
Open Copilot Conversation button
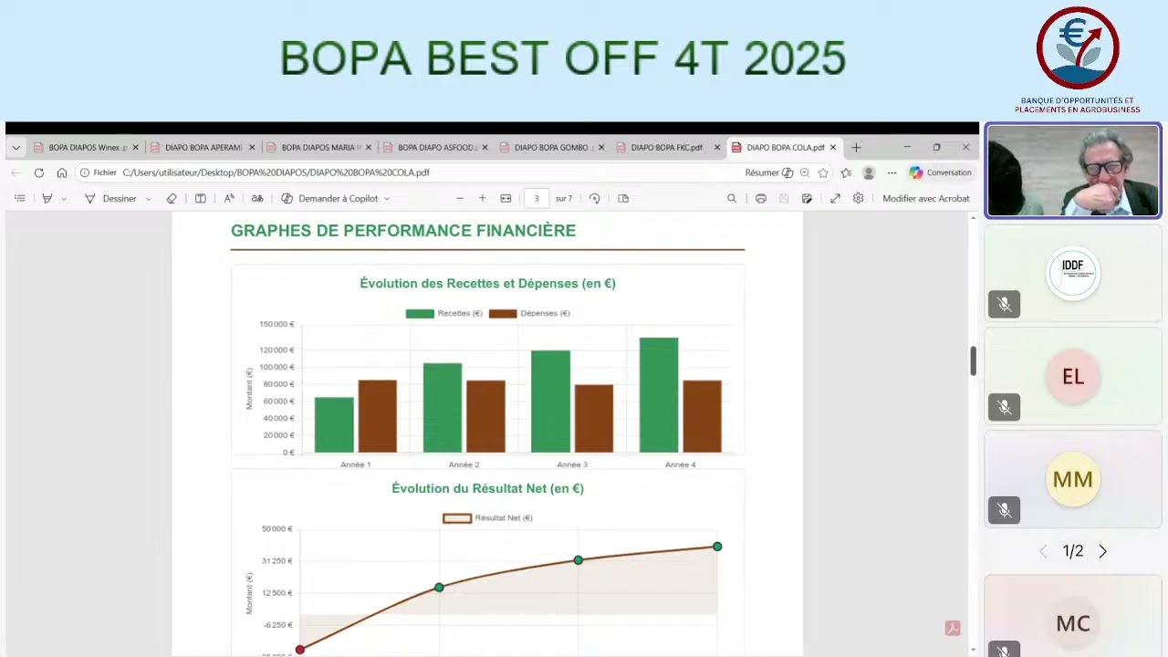[941, 172]
